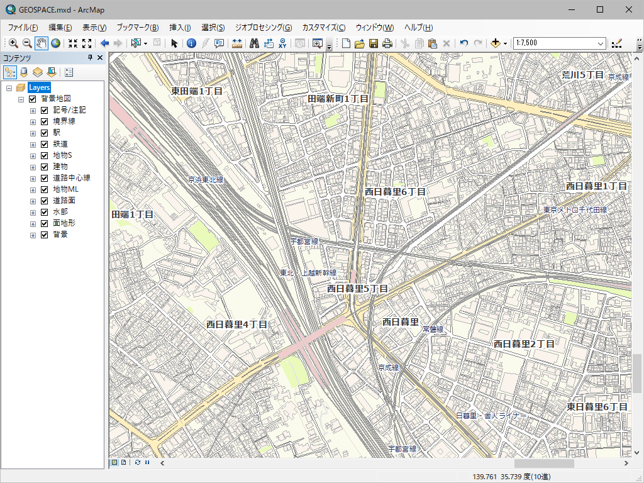Auto-hide the コンテンツ panel with pin
This screenshot has width=644, height=483.
[91, 58]
